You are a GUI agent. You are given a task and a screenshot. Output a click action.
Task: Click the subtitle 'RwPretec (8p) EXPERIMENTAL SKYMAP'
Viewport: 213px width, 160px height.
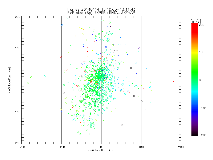point(101,13)
